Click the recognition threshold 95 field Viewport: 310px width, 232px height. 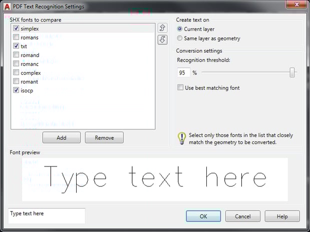184,72
